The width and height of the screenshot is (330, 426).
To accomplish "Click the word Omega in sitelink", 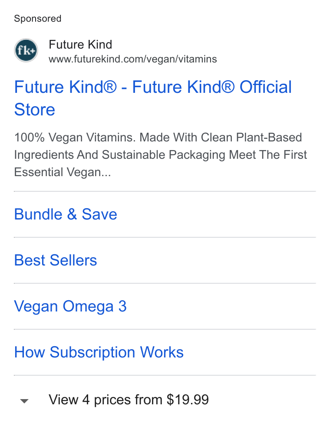I will [88, 306].
